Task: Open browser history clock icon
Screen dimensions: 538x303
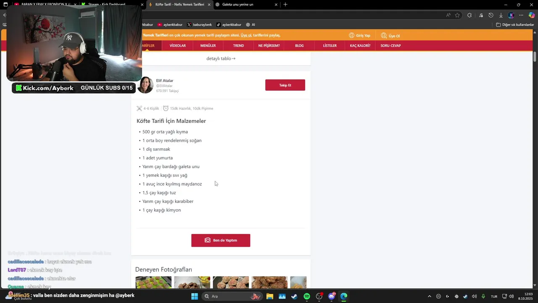Action: 491,15
